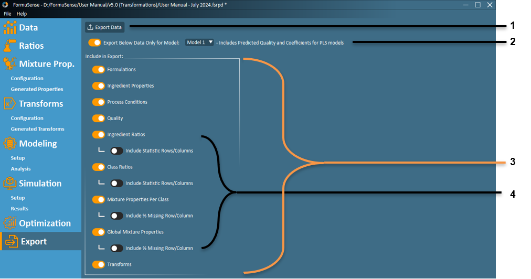Close the FormuSense window
This screenshot has width=531, height=279.
490,5
